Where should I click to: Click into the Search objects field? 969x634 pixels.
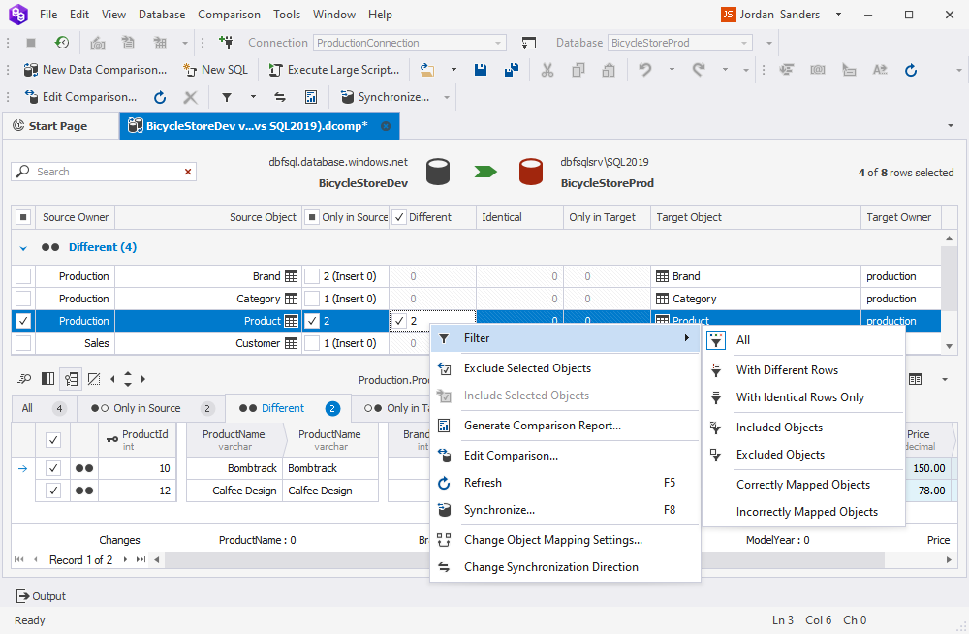tap(104, 172)
